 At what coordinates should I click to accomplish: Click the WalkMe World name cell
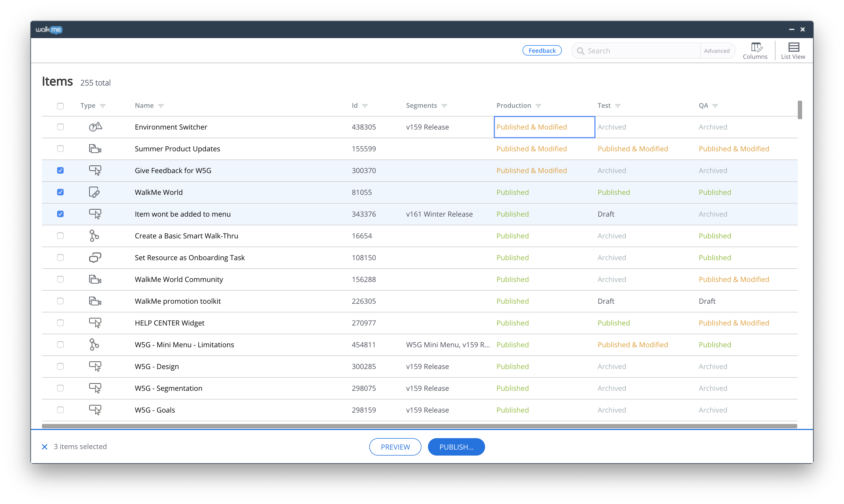[x=159, y=192]
